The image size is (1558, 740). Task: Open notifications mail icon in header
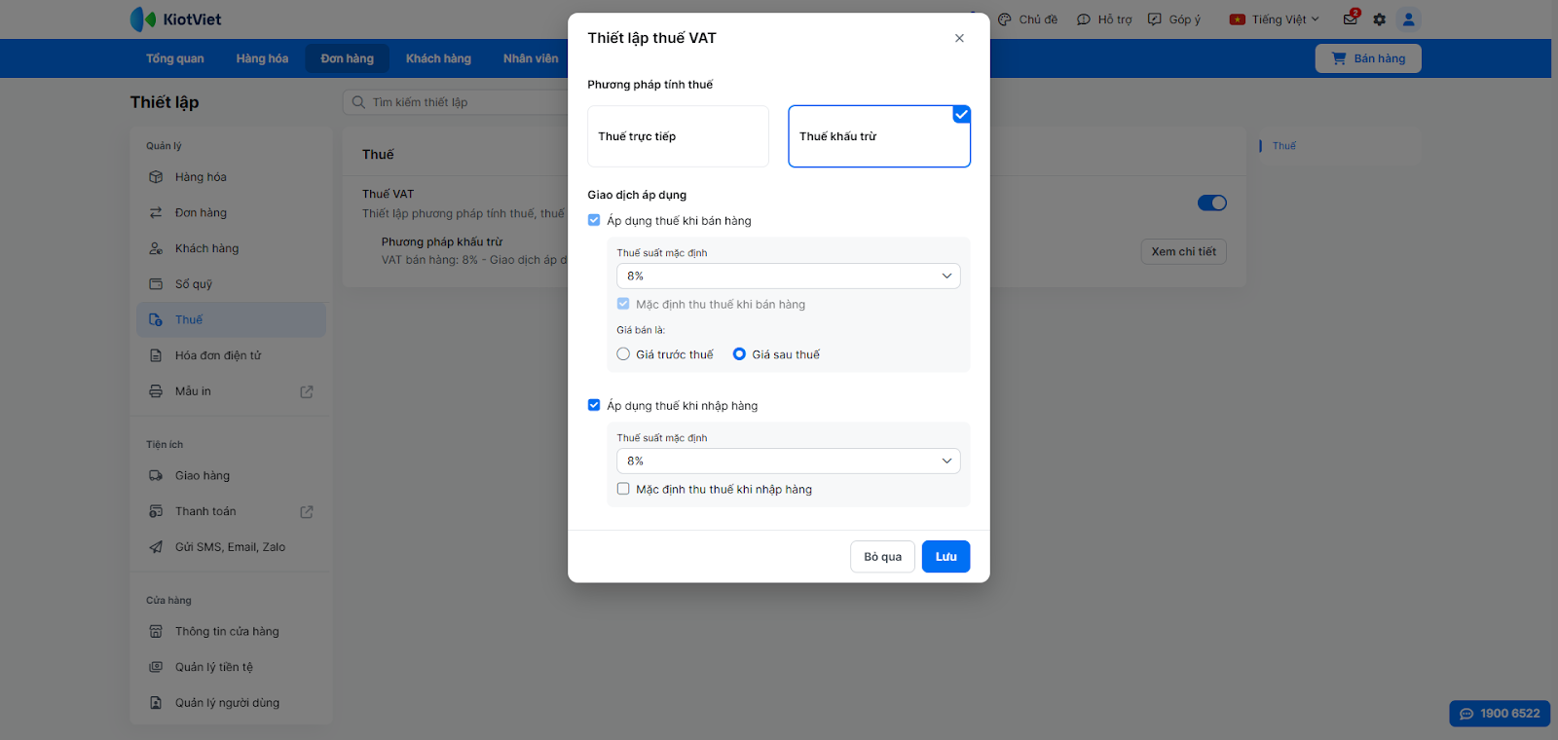(x=1350, y=19)
